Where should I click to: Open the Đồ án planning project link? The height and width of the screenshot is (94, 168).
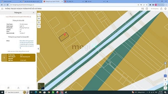coord(26,43)
